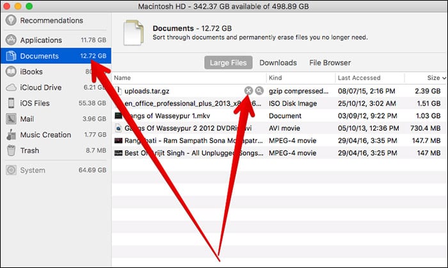Click the Documents header file icon
Viewport: 448px width, 268px height.
click(133, 33)
